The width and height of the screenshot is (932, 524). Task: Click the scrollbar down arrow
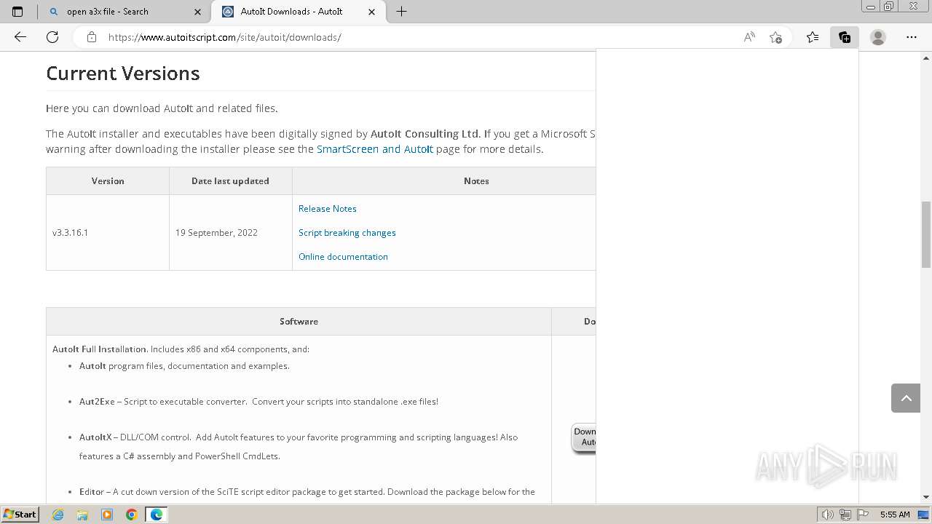(926, 497)
